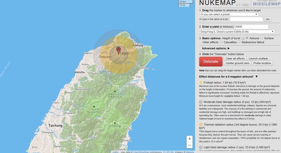The width and height of the screenshot is (281, 153).
Task: Click the 20 km map scale bar
Action: [x=185, y=2]
